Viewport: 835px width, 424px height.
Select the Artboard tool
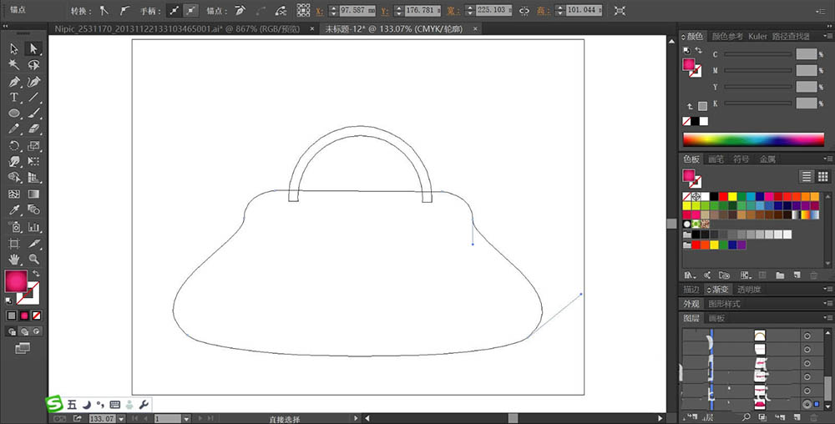click(14, 244)
